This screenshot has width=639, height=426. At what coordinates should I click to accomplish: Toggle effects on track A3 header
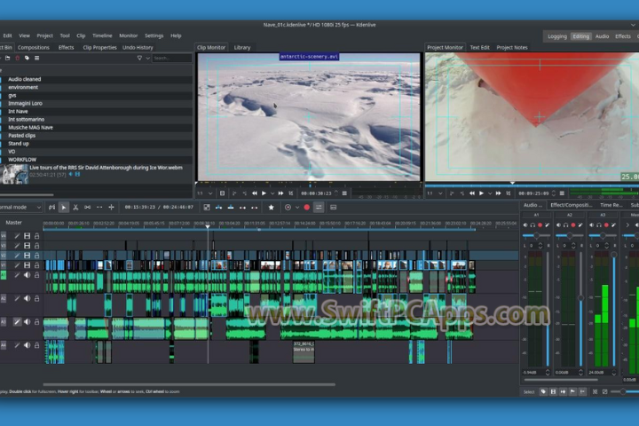(17, 322)
